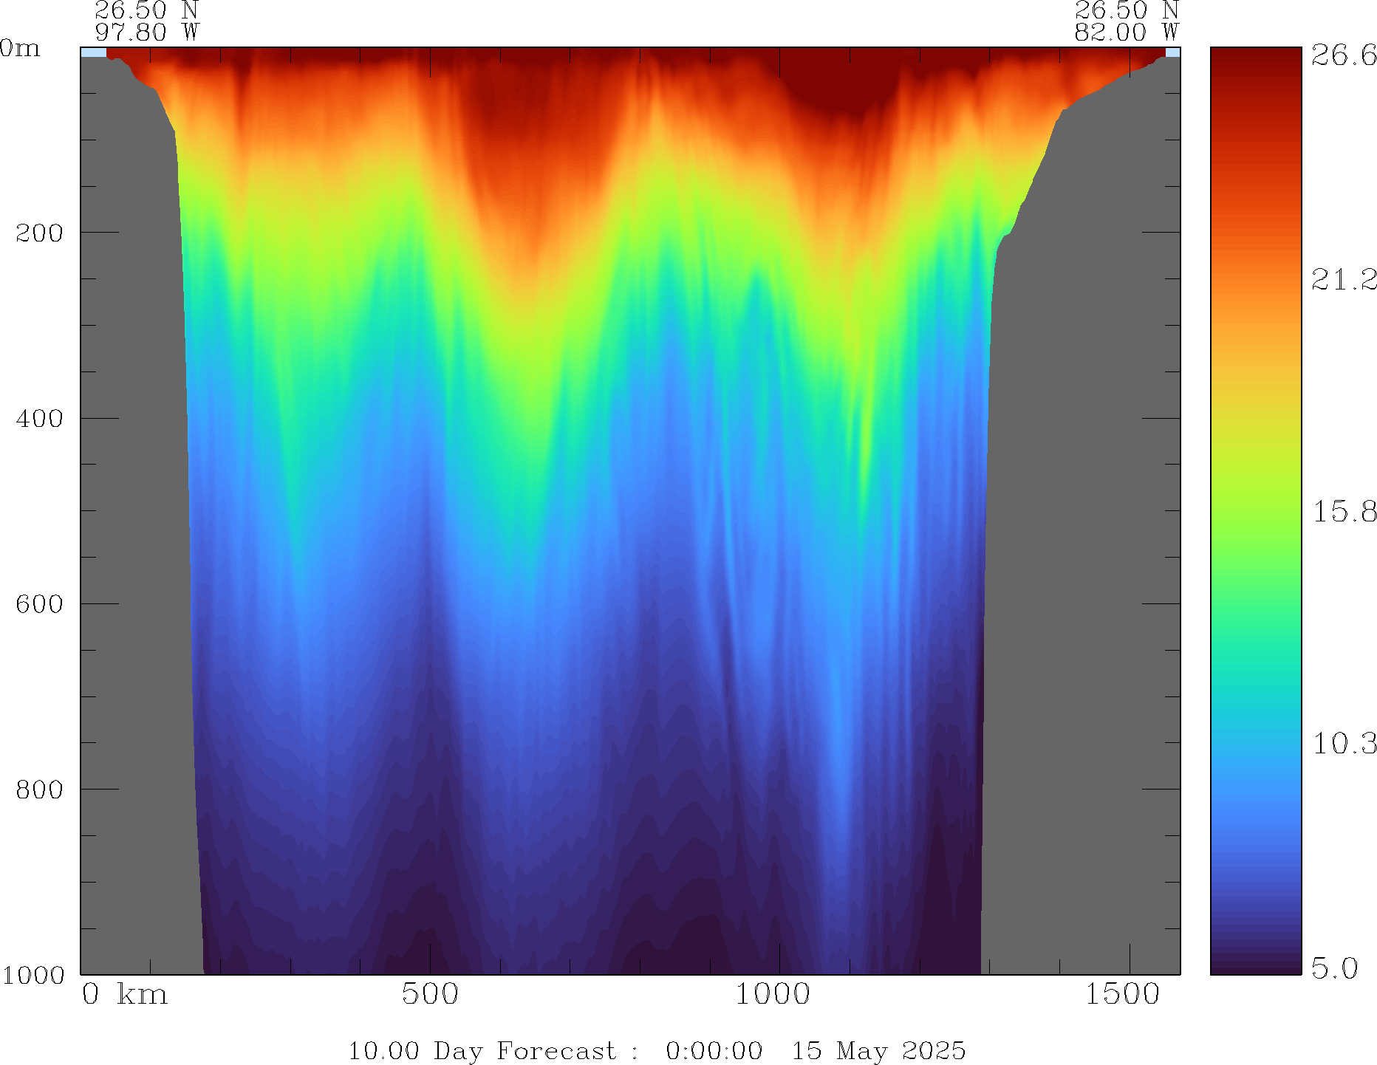
Task: Click the 200 depth axis label
Action: click(x=40, y=233)
